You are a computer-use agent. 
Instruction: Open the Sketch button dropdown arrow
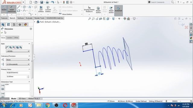coord(4,15)
